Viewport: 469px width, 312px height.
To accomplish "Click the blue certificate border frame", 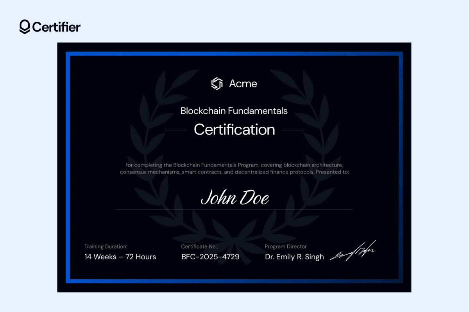I will (x=234, y=53).
